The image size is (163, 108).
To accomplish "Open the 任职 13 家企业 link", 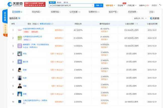I will (57, 62).
